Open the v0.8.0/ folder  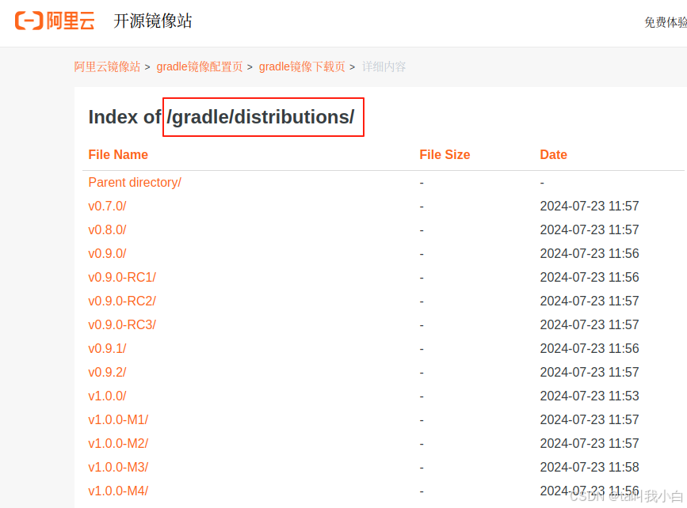[x=107, y=229]
